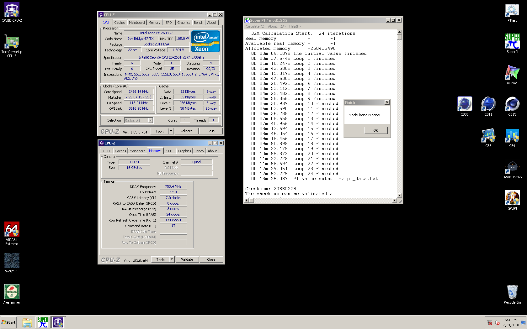
Task: Open Calculate(C) menu in Super PI
Action: click(255, 26)
